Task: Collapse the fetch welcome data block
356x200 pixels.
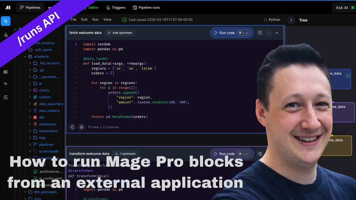Action: tap(277, 33)
